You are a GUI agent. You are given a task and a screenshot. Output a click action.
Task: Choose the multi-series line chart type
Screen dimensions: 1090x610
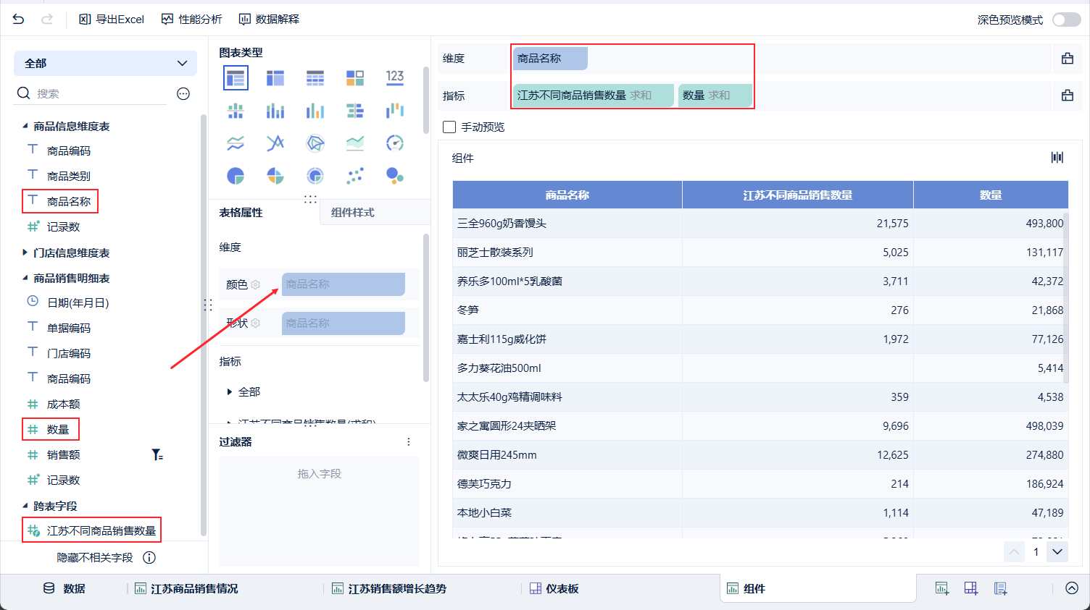pos(275,143)
